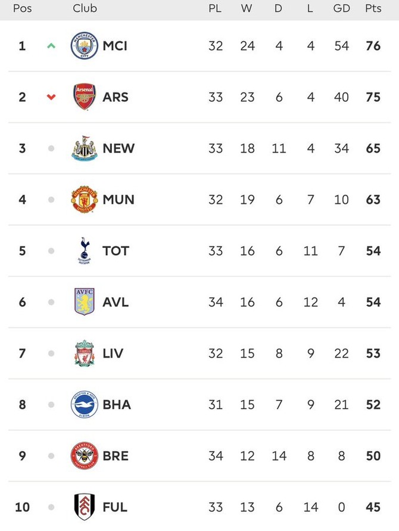The width and height of the screenshot is (399, 531).
Task: Click the red down arrow beside ARS
Action: [x=51, y=97]
